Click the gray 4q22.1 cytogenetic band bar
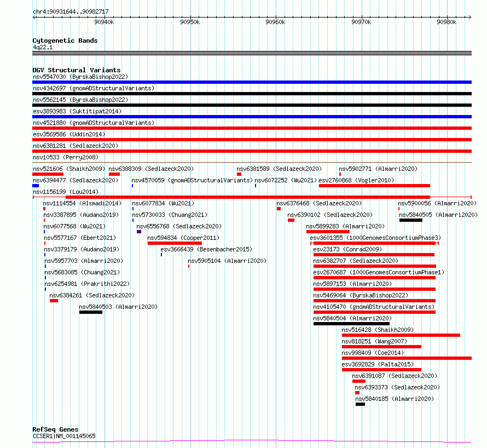 tap(252, 53)
